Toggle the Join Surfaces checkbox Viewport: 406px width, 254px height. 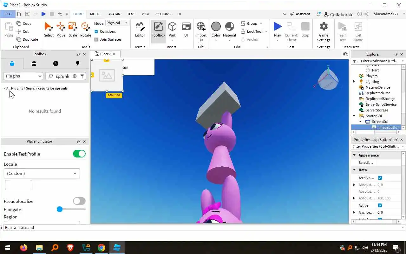[96, 39]
